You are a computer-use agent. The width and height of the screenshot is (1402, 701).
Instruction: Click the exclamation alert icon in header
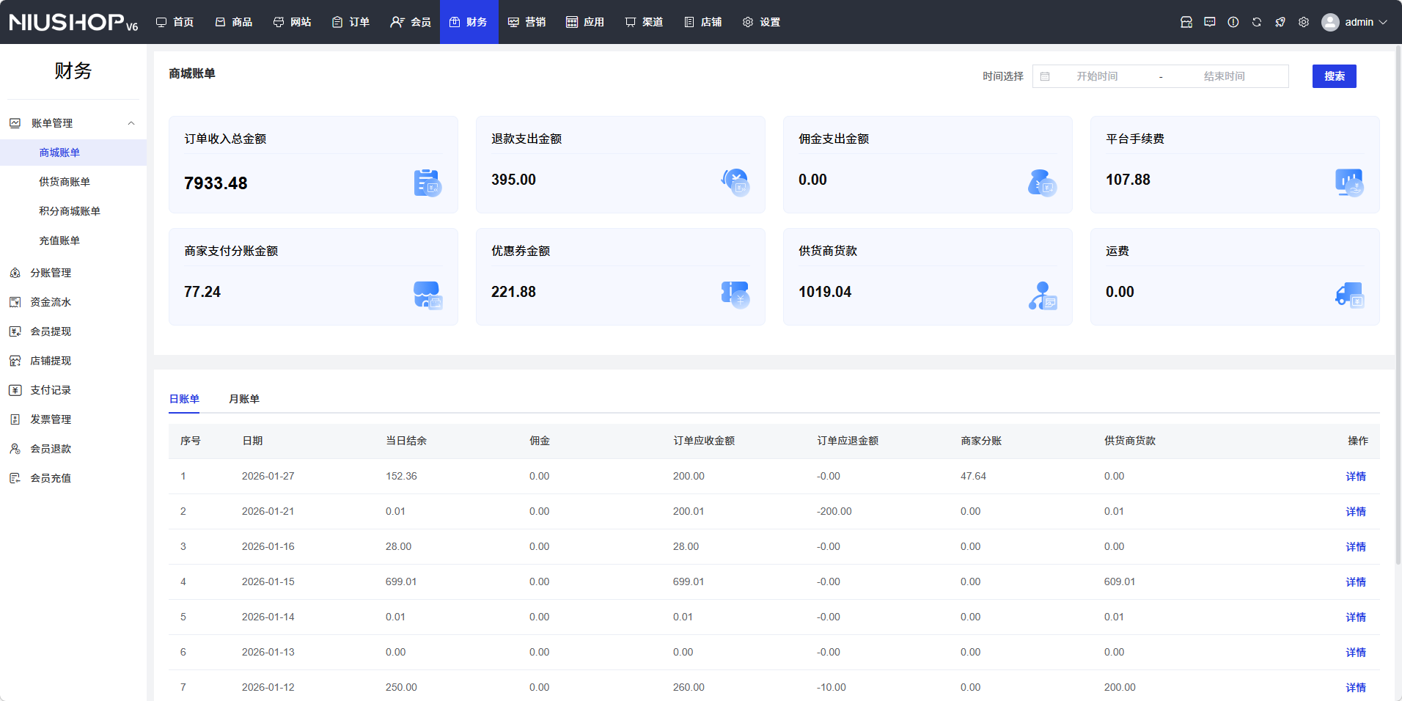pos(1233,22)
